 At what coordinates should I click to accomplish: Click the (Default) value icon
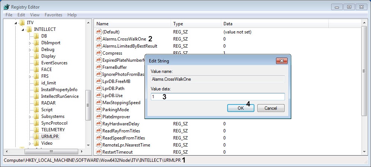pyautogui.click(x=99, y=32)
